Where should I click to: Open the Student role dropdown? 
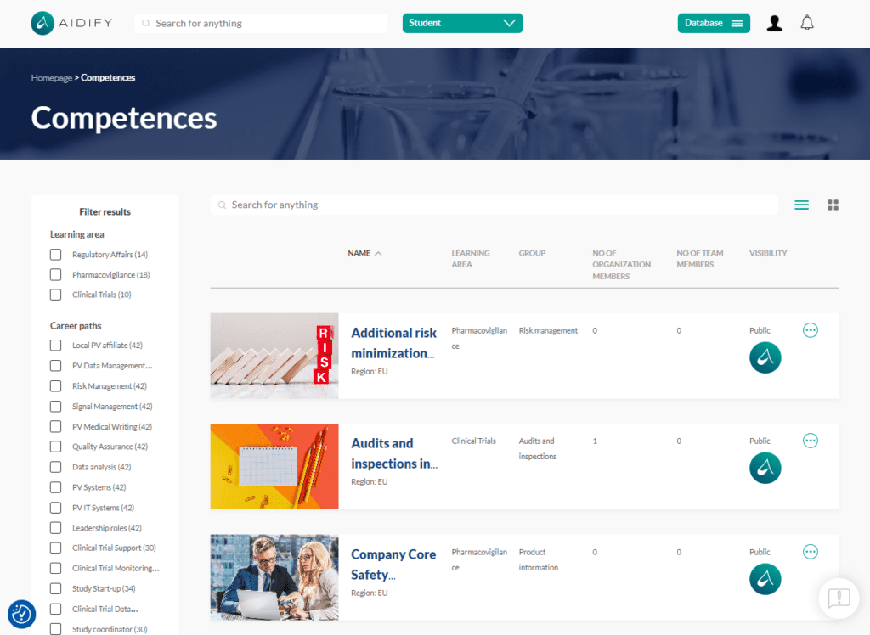[462, 23]
